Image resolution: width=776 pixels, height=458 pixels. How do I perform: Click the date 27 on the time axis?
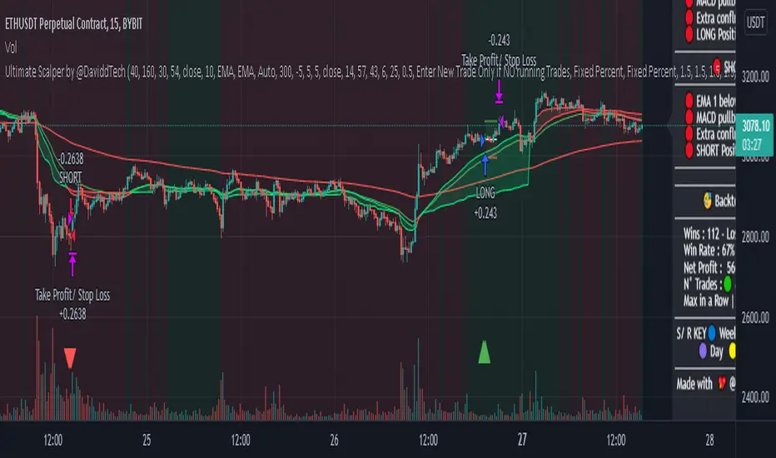click(x=522, y=441)
